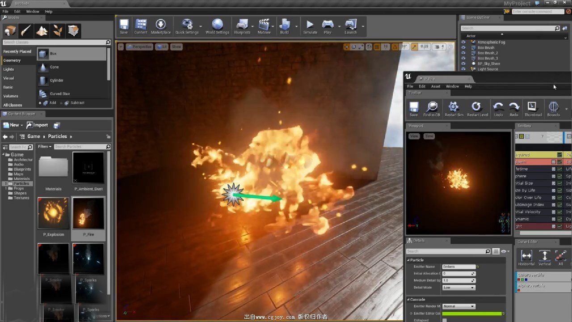Expand Emitter Editor Color property
This screenshot has width=572, height=322.
coord(412,314)
